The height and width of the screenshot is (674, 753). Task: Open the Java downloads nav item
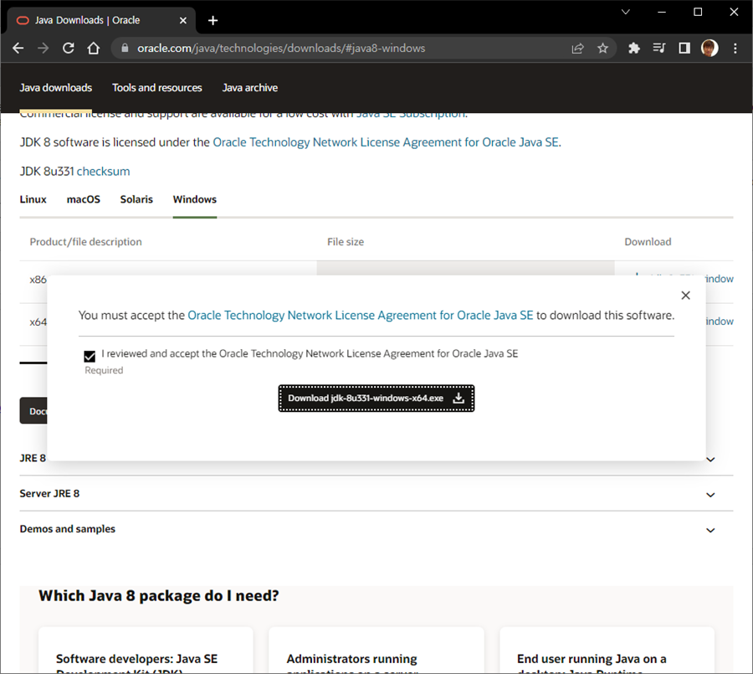coord(56,88)
